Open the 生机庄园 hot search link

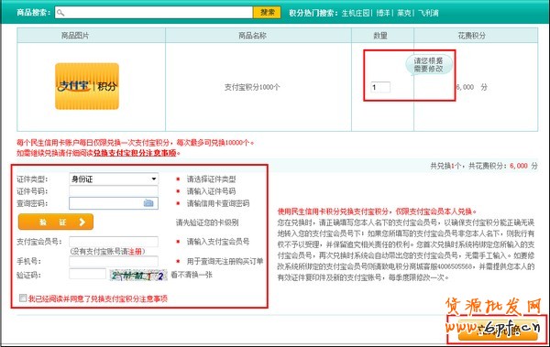coord(356,13)
